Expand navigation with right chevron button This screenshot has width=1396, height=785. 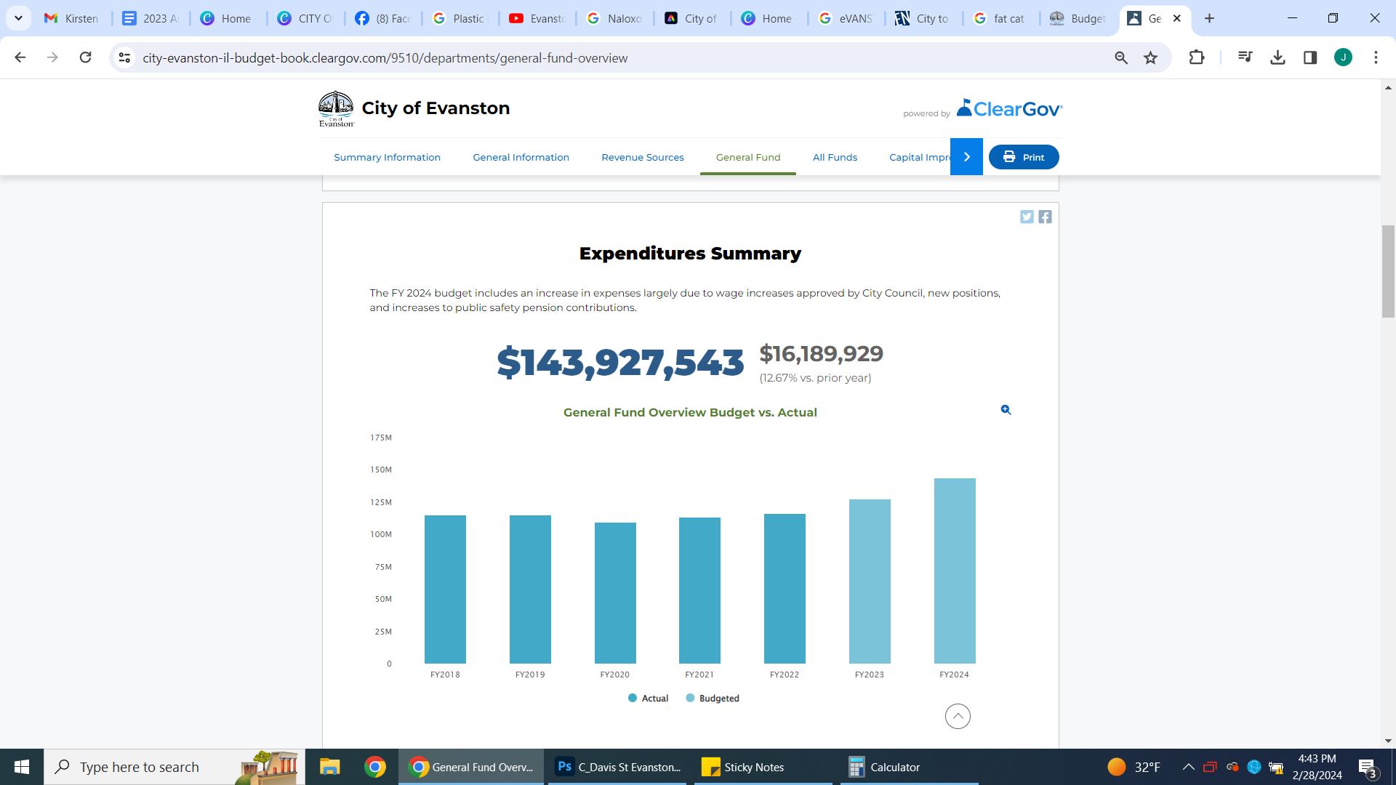(966, 157)
